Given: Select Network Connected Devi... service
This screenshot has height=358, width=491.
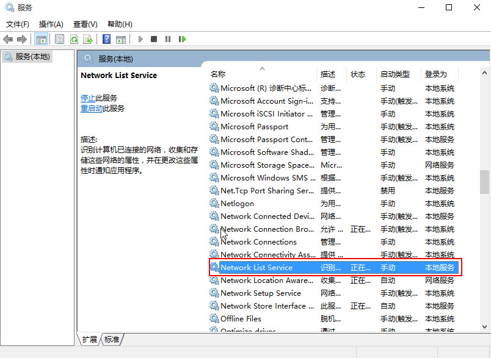Looking at the screenshot, I should tap(334, 216).
